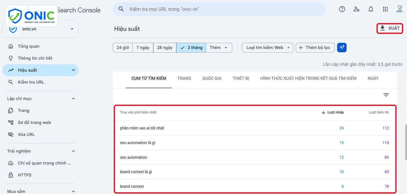Screen dimensions: 407x194
Task: Click the Tổng quan home icon
Action: [x=11, y=46]
